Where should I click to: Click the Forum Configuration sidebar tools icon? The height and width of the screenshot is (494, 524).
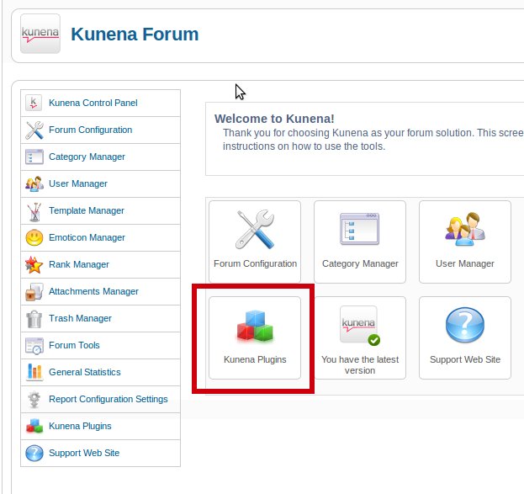34,130
